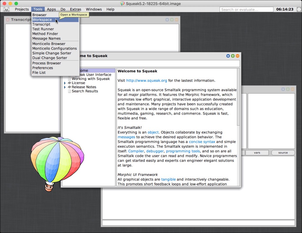
Task: Open Preferences from Tools menu
Action: point(55,68)
